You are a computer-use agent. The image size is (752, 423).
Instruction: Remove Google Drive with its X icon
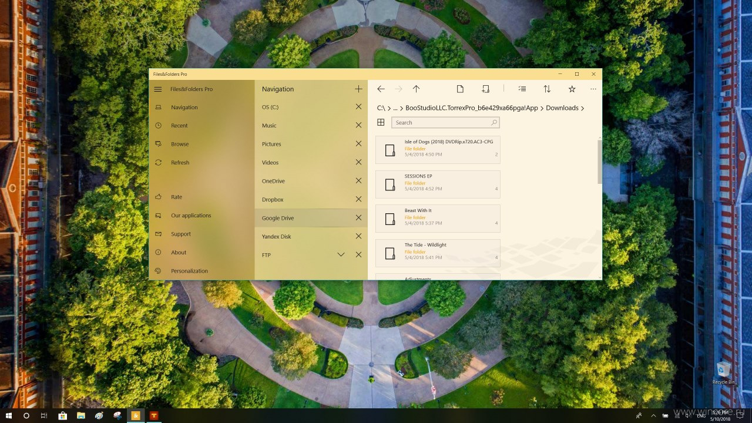click(358, 218)
